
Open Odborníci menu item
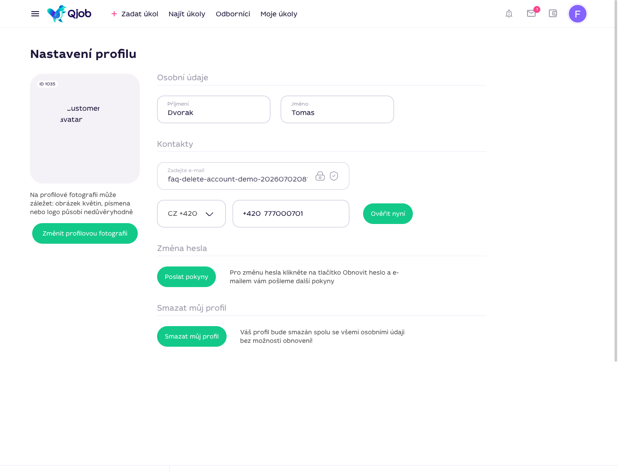tap(233, 14)
